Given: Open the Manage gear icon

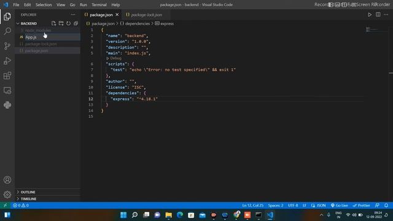Looking at the screenshot, I should pos(7,195).
